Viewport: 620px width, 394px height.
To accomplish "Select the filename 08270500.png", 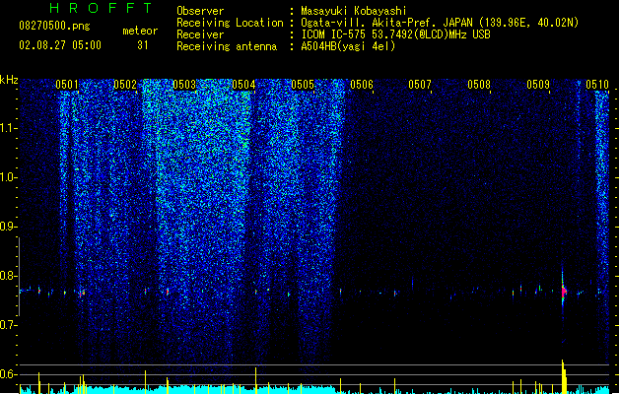I will pyautogui.click(x=54, y=27).
